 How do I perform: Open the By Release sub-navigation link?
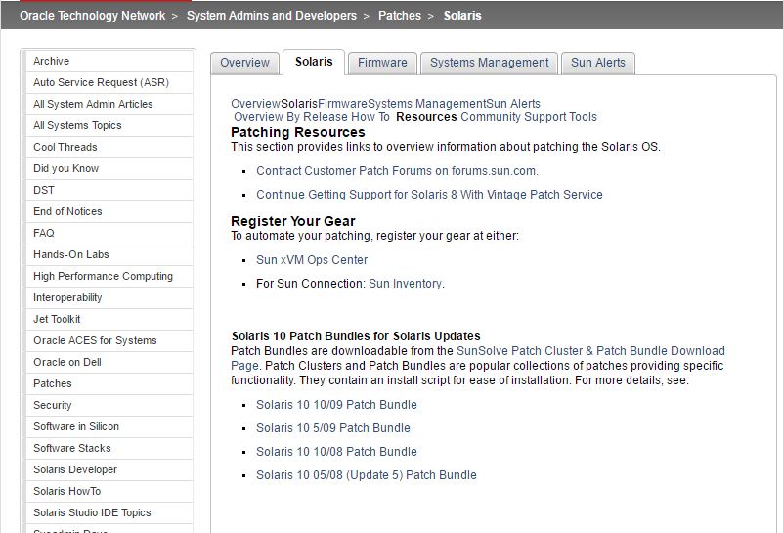click(x=317, y=117)
